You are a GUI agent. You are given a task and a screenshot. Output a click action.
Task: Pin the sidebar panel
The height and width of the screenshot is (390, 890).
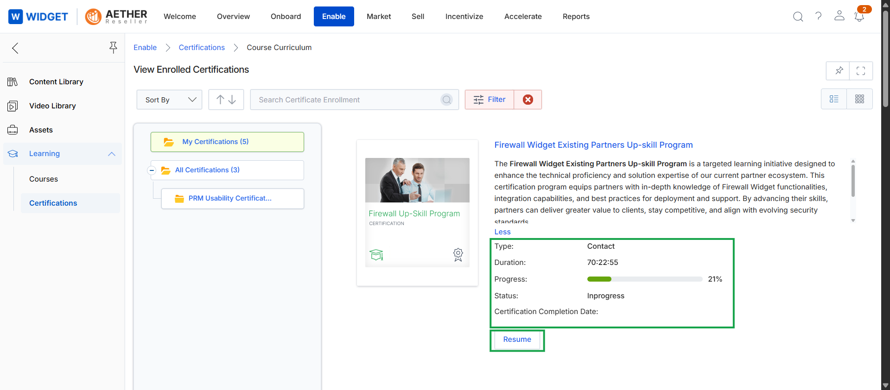[x=113, y=47]
